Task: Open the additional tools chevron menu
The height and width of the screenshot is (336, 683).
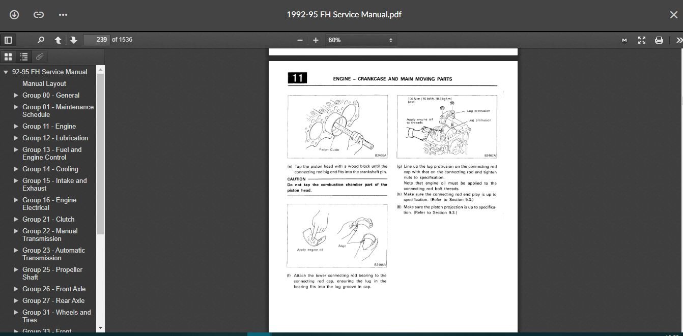Action: point(678,40)
